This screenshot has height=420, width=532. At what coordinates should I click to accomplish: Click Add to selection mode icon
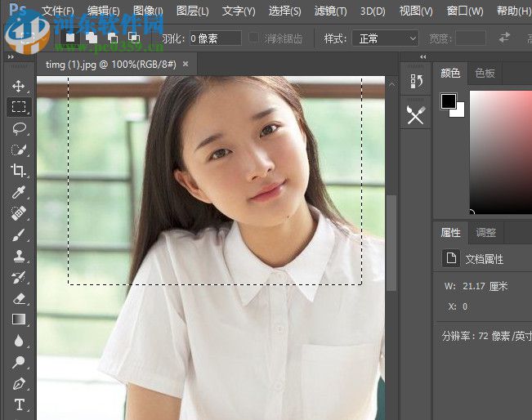[92, 38]
